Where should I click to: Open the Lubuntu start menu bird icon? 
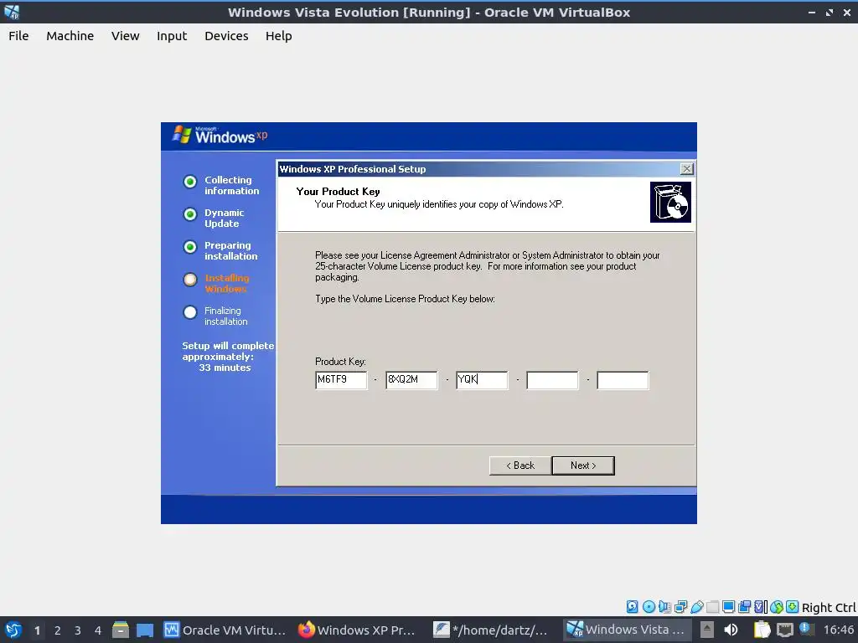click(x=13, y=630)
